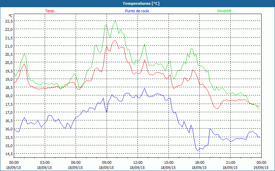Click the 18,5 y-axis value
Image resolution: width=275 pixels, height=171 pixels.
point(9,88)
